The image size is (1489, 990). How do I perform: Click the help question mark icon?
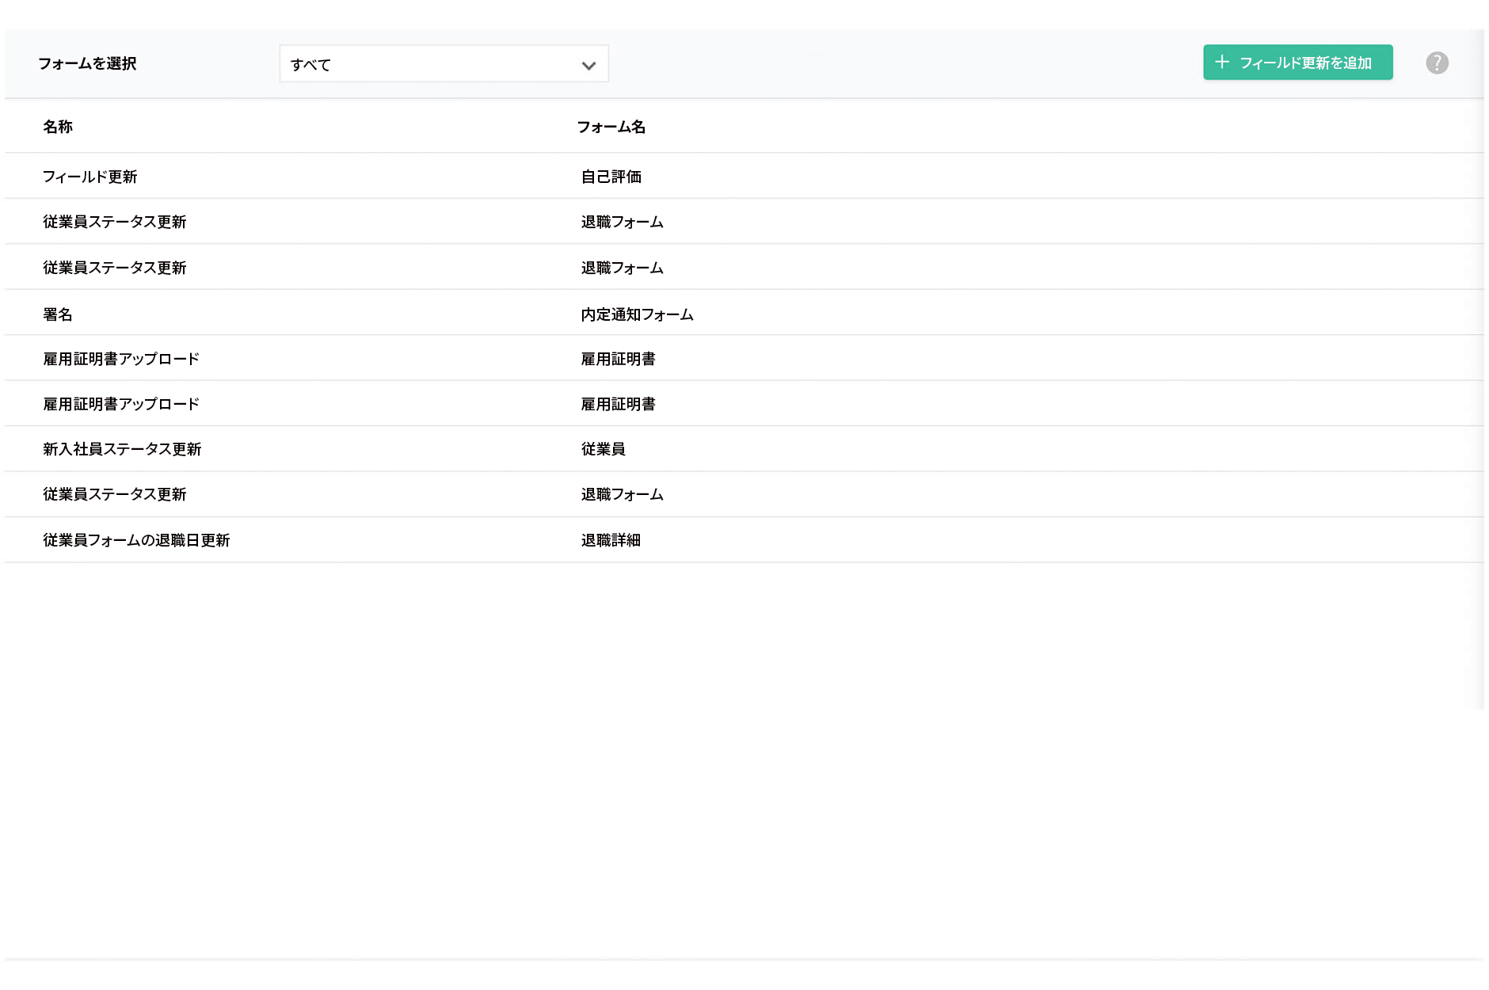pyautogui.click(x=1437, y=62)
